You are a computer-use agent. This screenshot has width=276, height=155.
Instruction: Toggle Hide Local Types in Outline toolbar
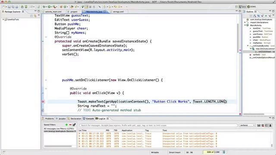click(x=270, y=16)
